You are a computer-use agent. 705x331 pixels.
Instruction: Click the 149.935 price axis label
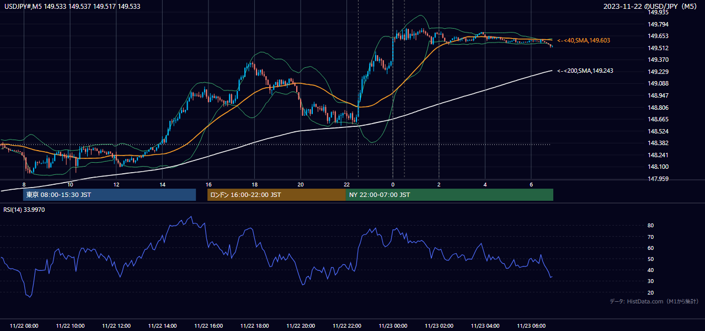coord(659,12)
